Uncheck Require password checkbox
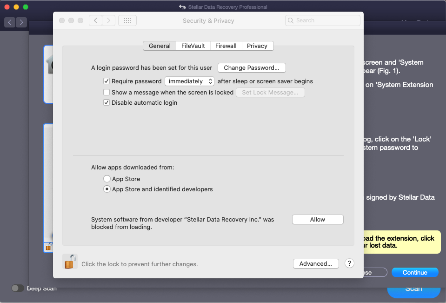 click(x=107, y=81)
